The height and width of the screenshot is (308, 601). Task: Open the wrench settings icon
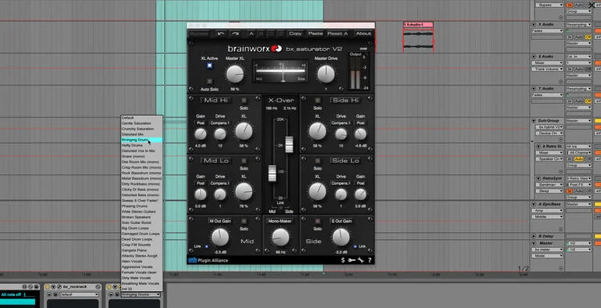pos(361,260)
